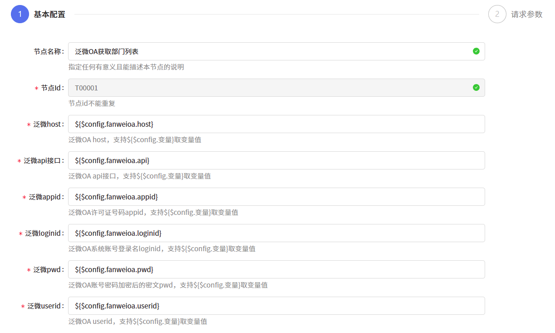
Task: Click the 泛微api接口 field label
Action: [42, 160]
